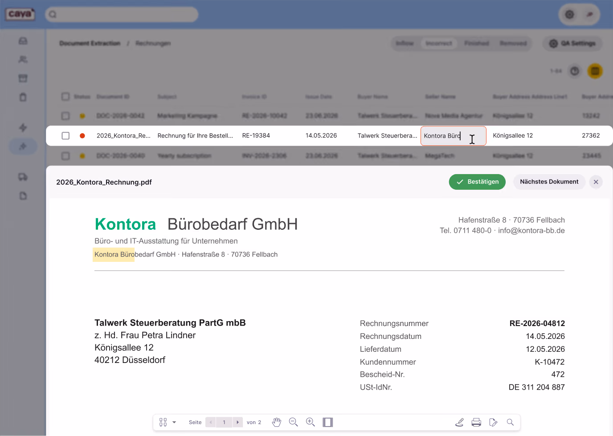
Task: Focus the top search bar
Action: click(x=122, y=14)
